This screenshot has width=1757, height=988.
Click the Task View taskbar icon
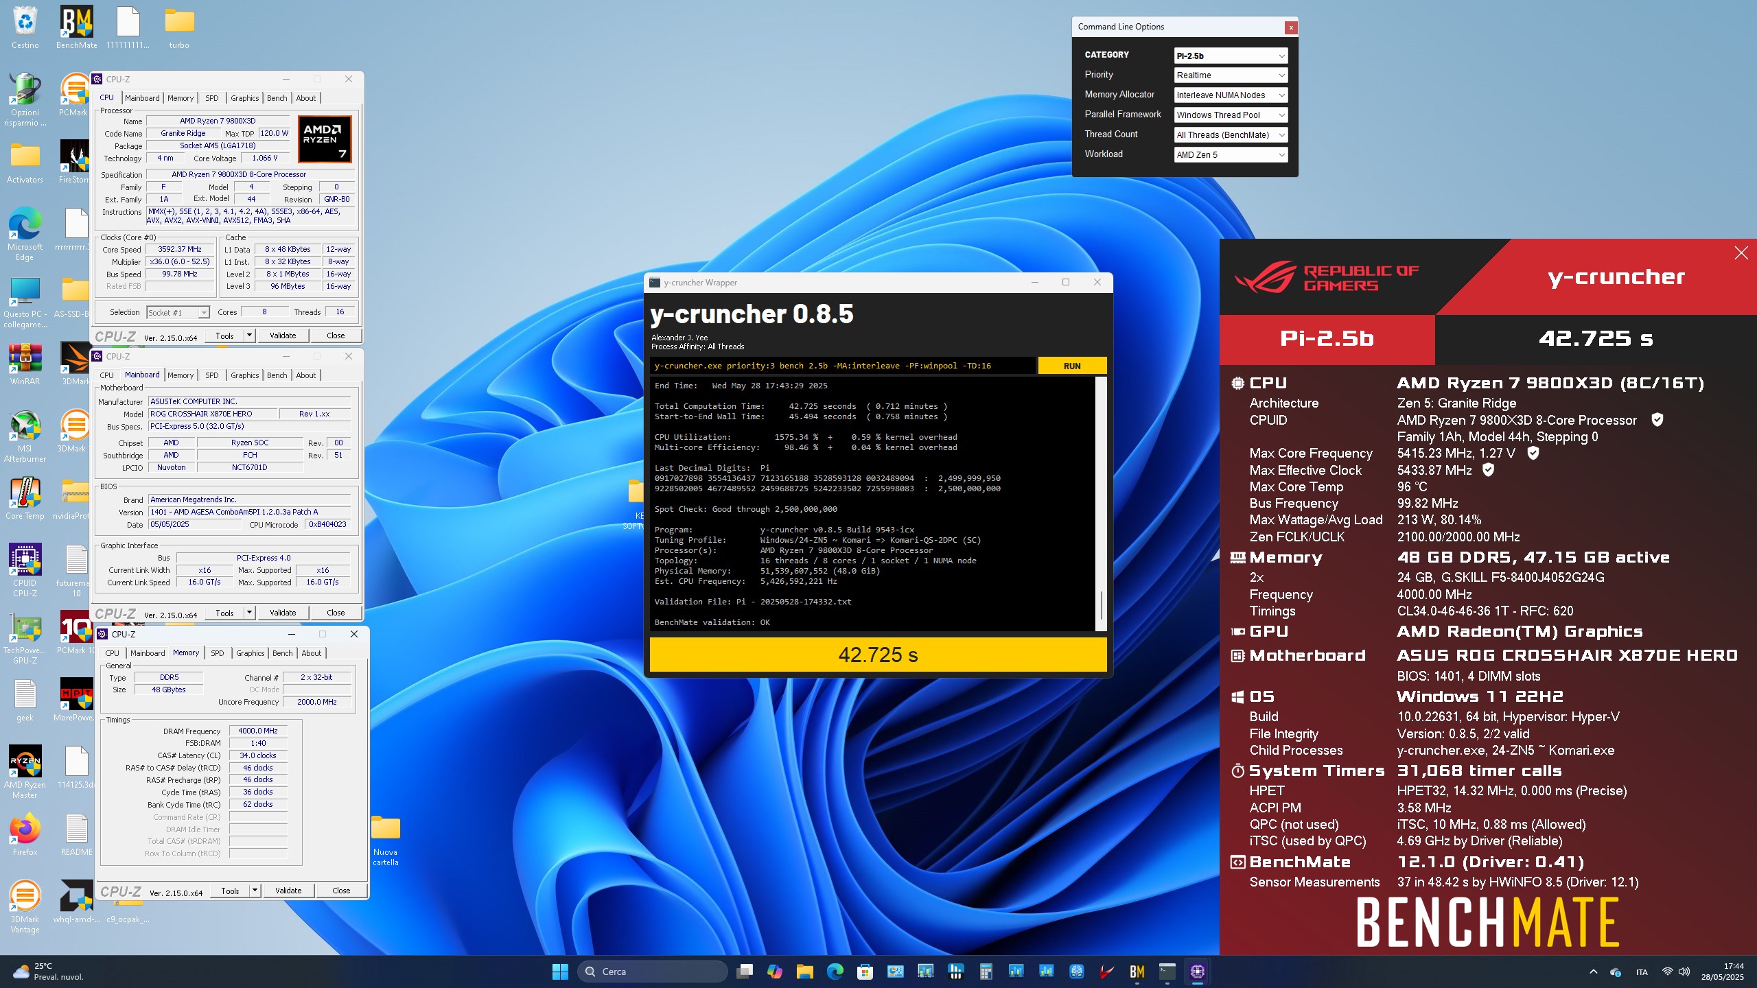click(744, 972)
